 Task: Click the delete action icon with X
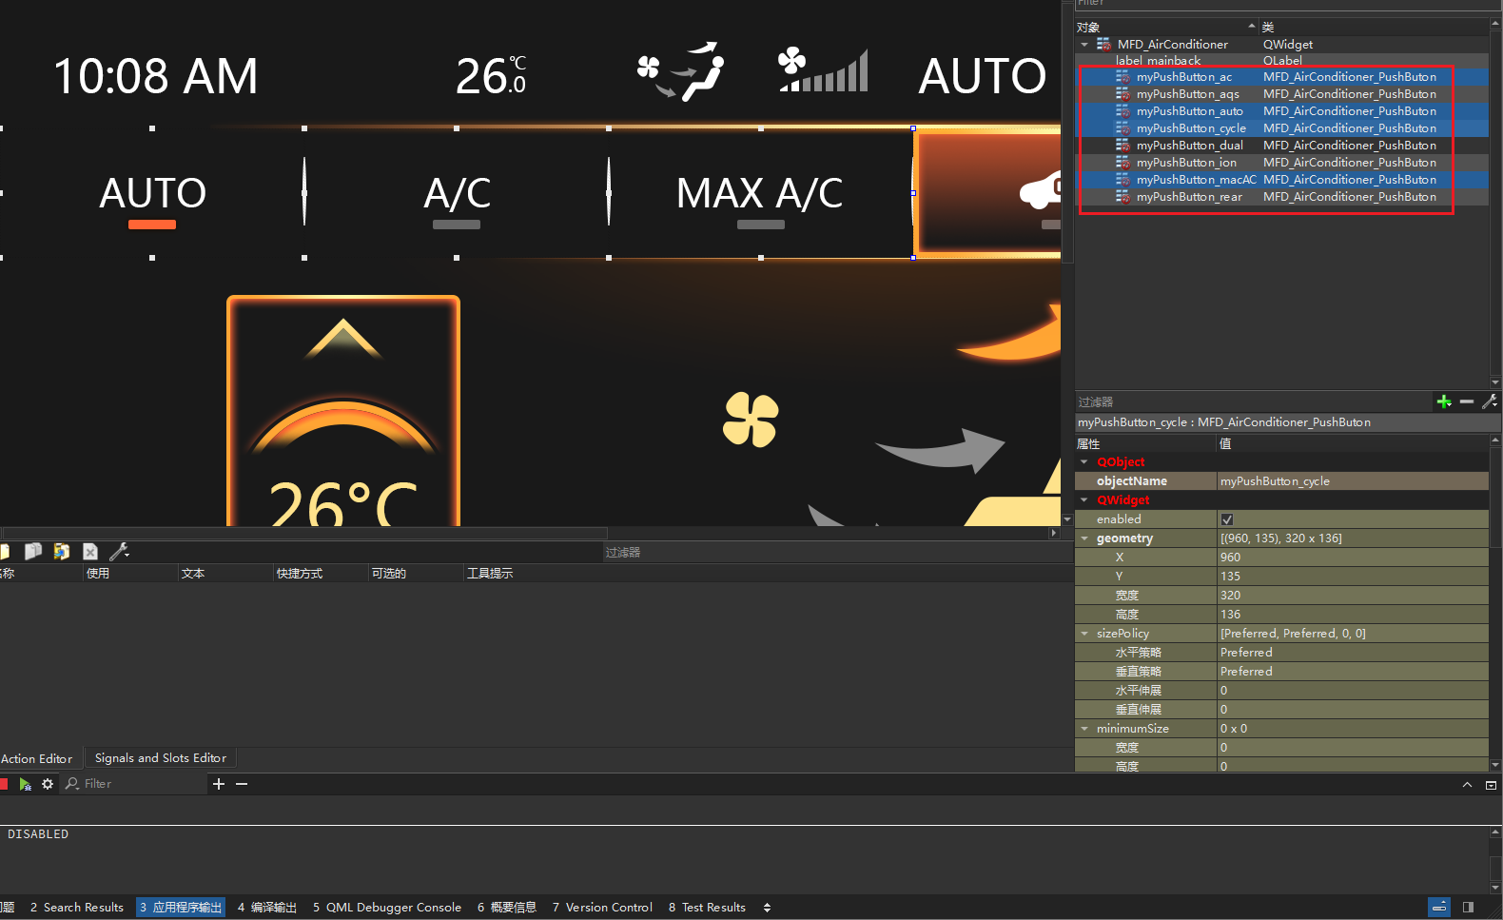pyautogui.click(x=90, y=551)
